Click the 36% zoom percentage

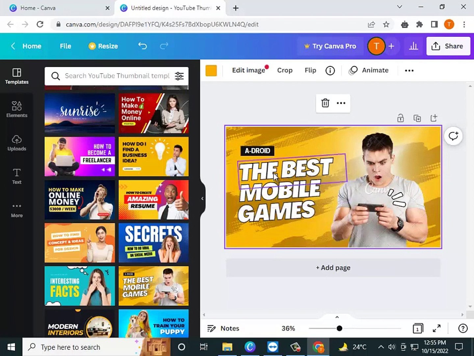click(288, 328)
